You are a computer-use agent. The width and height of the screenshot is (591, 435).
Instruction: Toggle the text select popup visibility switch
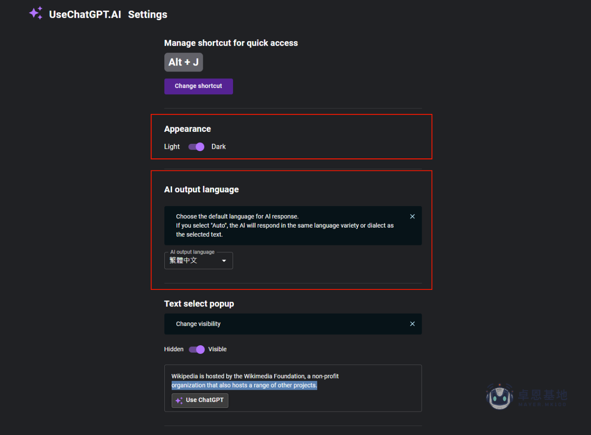point(196,349)
